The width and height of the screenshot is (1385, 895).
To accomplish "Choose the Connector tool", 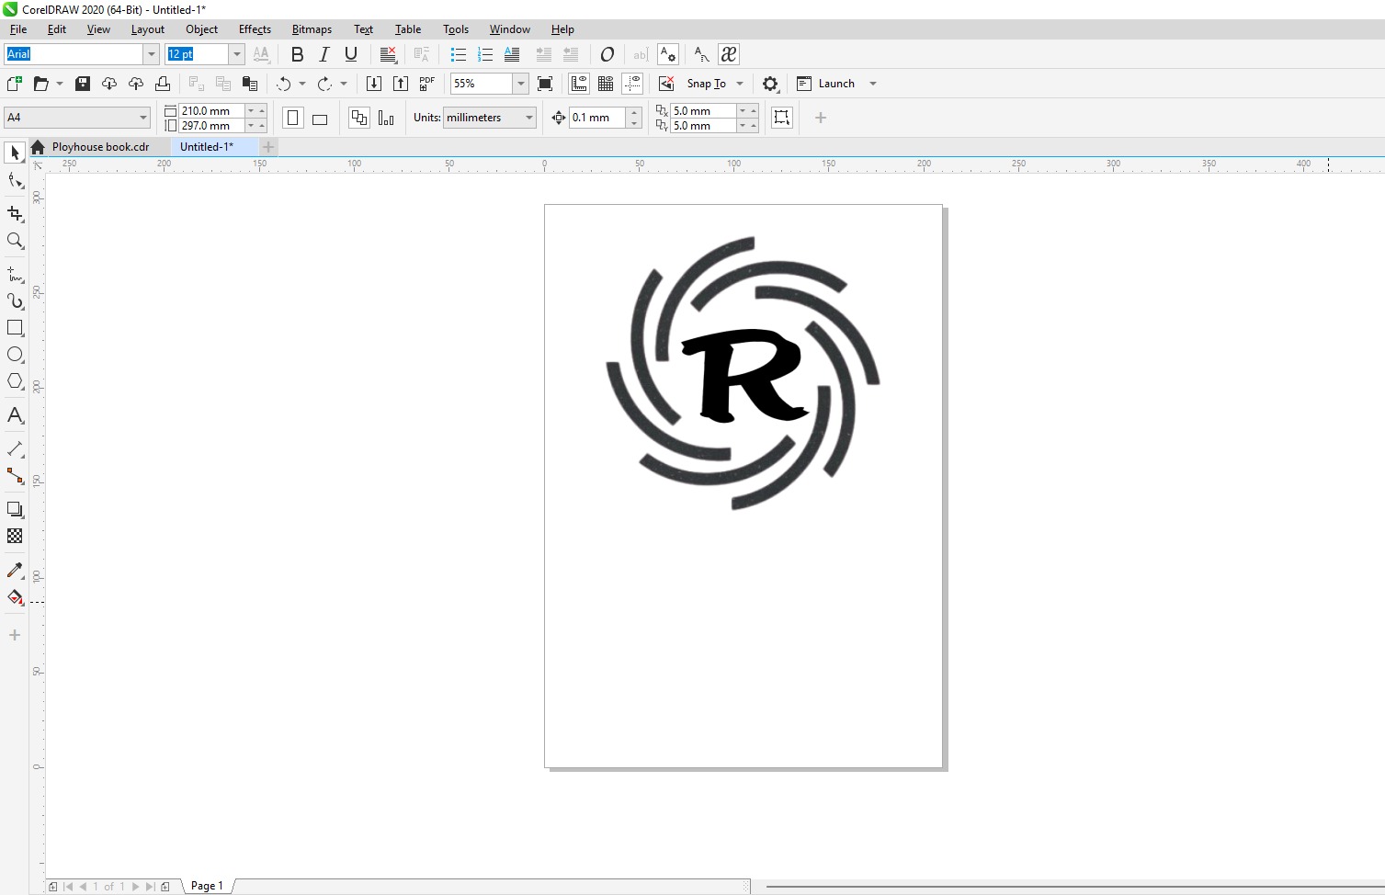I will point(15,476).
